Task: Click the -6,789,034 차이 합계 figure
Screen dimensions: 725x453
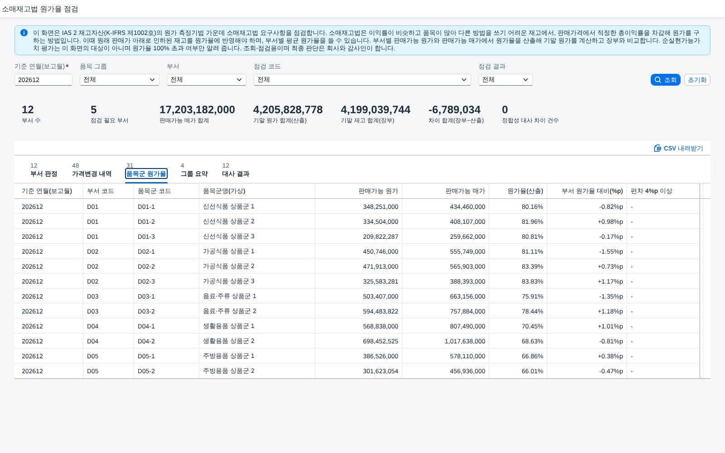Action: (454, 110)
